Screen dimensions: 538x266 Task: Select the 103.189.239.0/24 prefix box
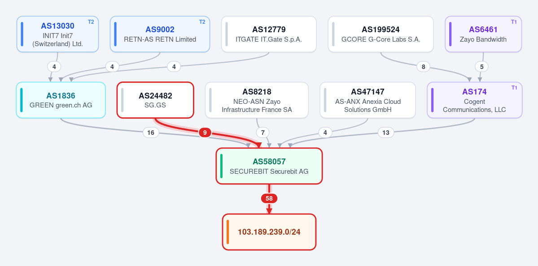[x=269, y=232]
